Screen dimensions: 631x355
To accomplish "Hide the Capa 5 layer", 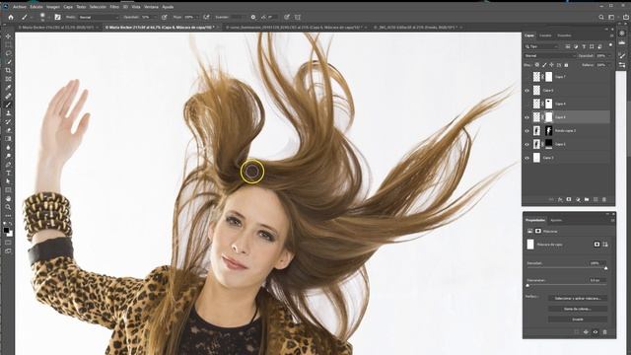I will pyautogui.click(x=526, y=91).
